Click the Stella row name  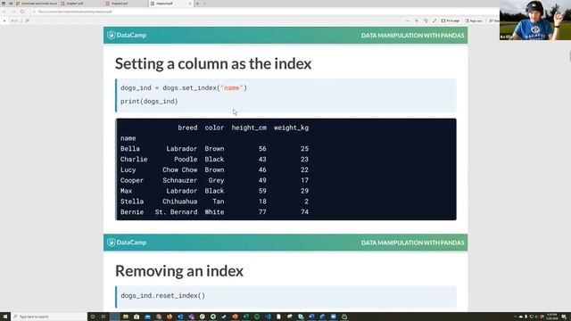click(132, 202)
